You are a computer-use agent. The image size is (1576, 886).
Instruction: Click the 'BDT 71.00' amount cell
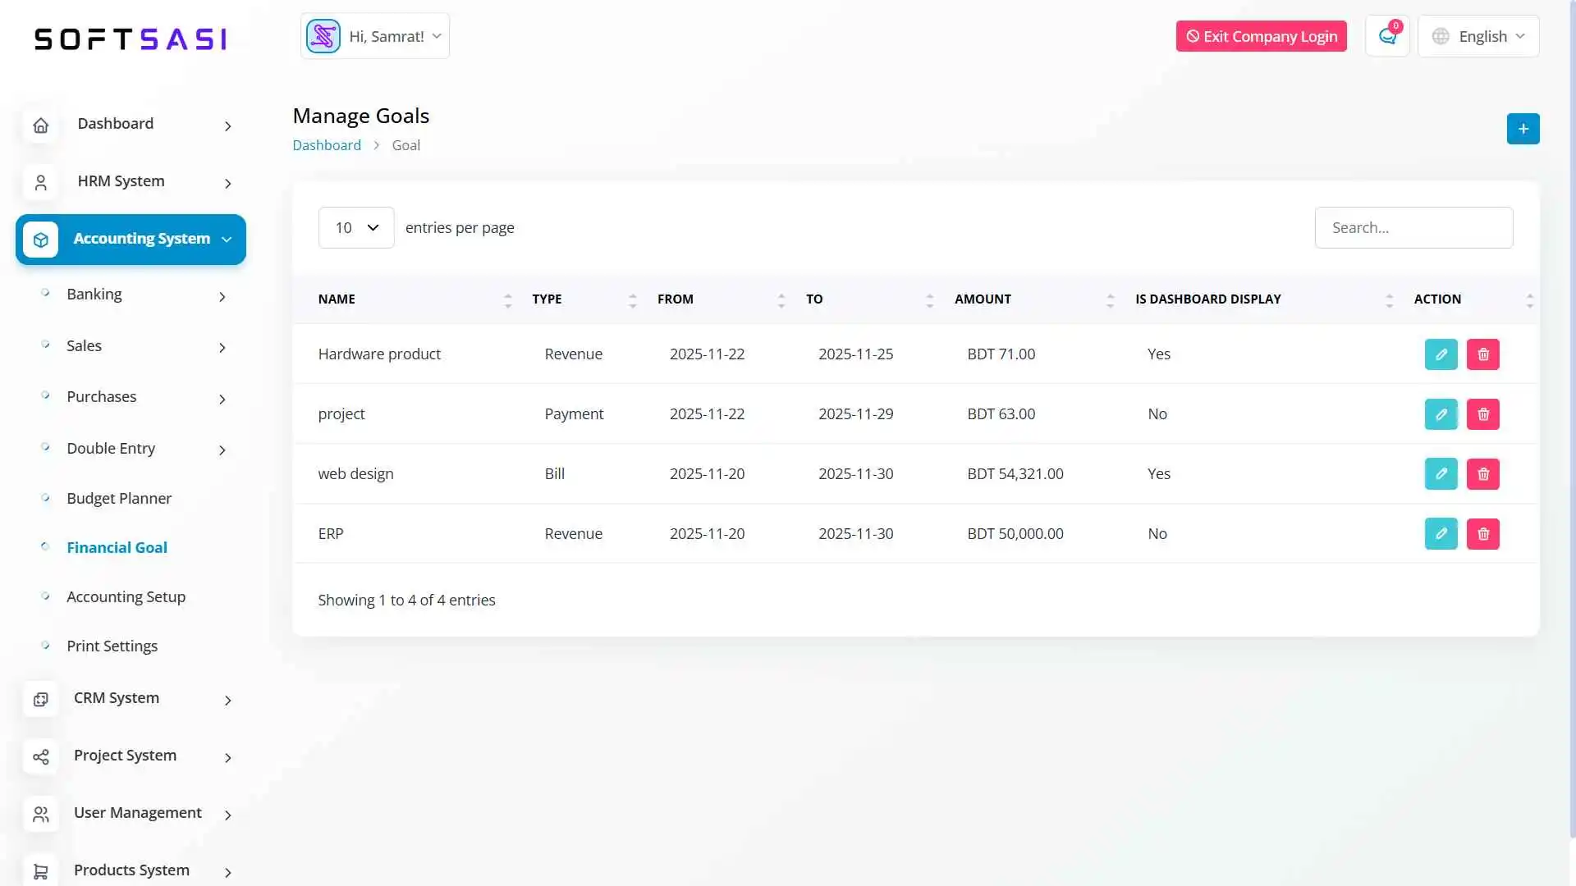(x=1001, y=354)
